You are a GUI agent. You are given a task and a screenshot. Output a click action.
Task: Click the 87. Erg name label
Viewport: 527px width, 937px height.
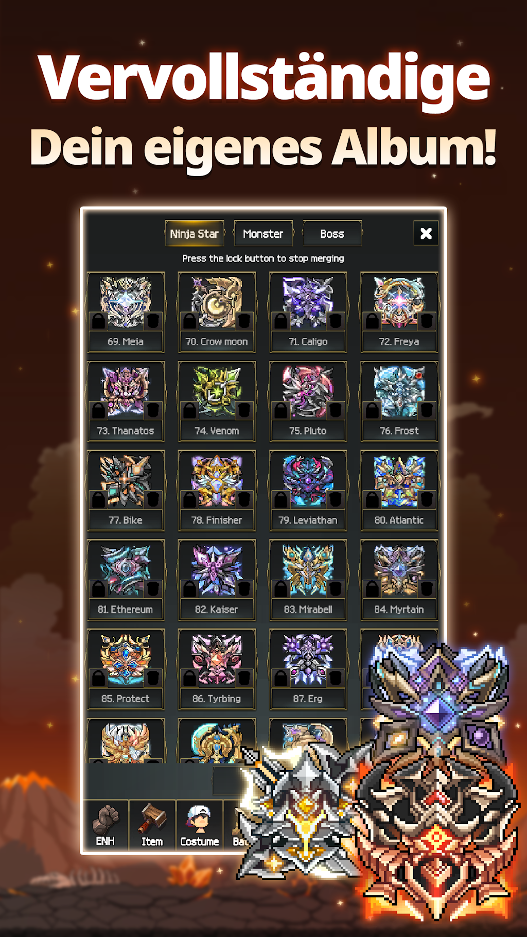click(x=308, y=699)
